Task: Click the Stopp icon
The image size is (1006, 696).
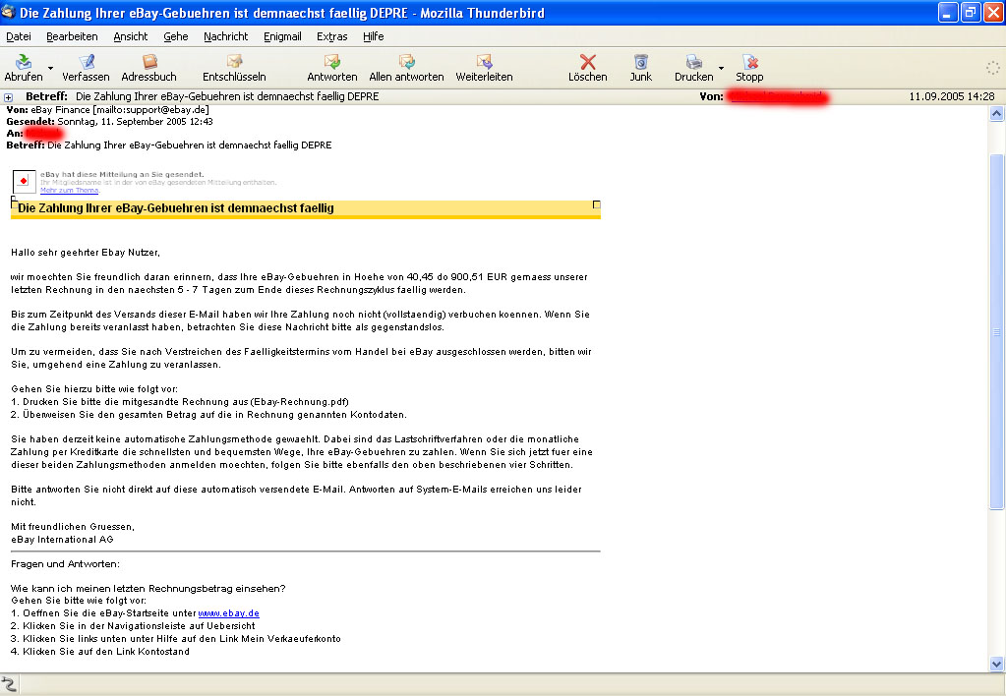Action: (x=749, y=62)
